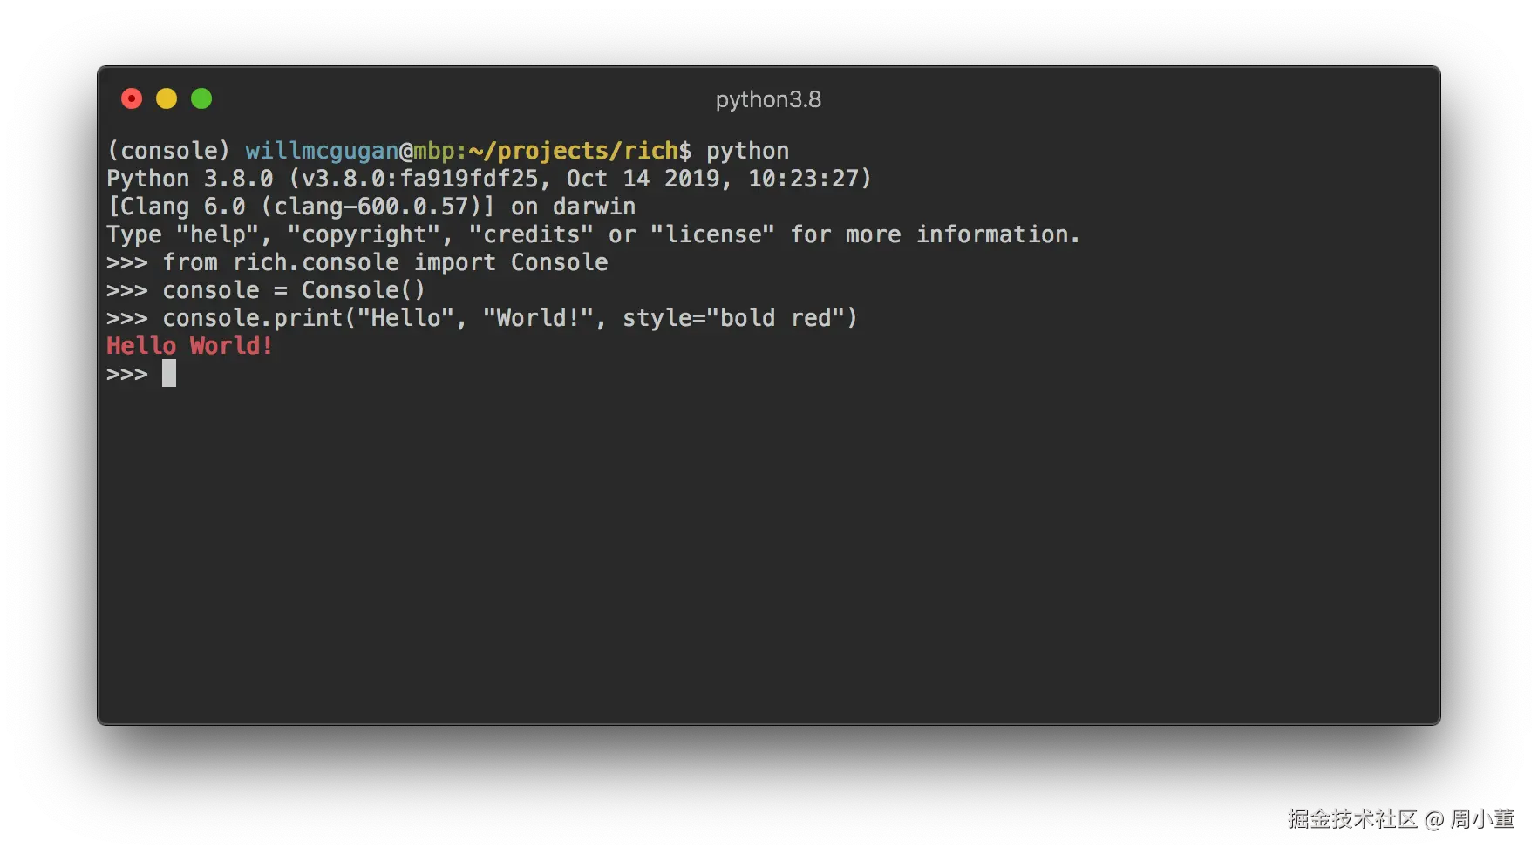The image size is (1538, 854).
Task: Click the Python 3.8.0 version line
Action: pyautogui.click(x=489, y=179)
